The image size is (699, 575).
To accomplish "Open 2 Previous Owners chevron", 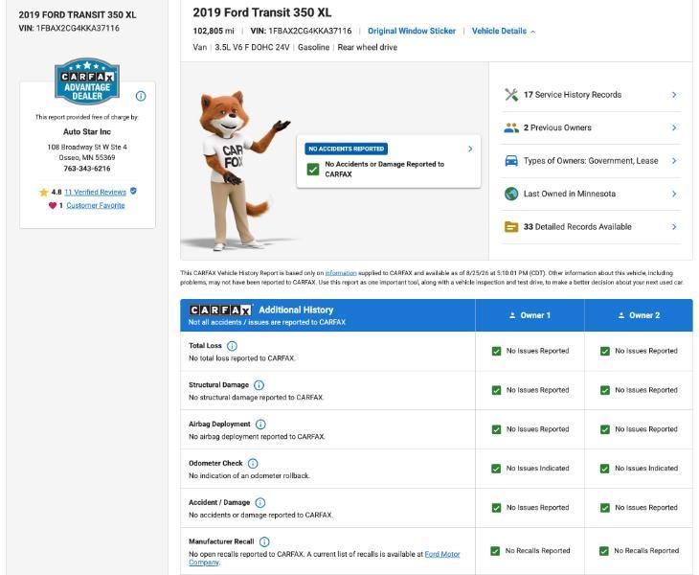I will point(674,127).
